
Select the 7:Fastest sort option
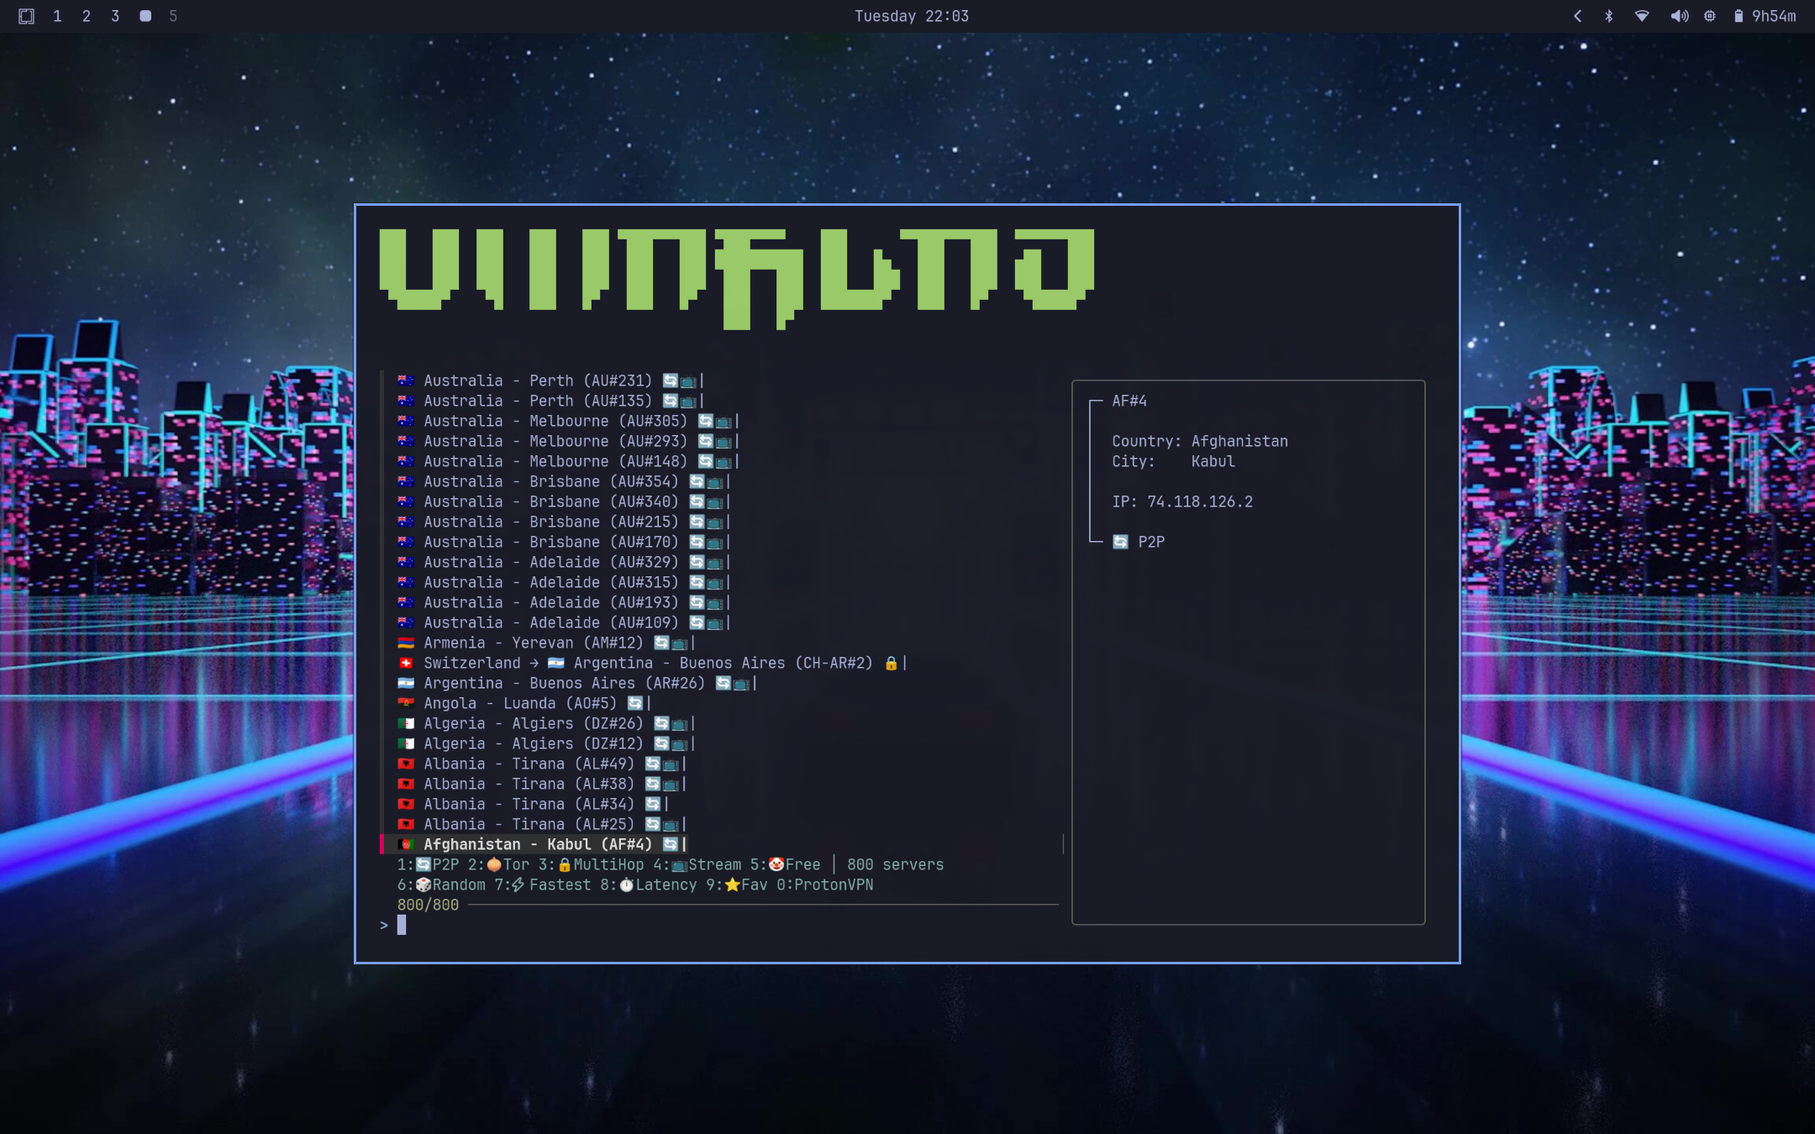tap(542, 885)
